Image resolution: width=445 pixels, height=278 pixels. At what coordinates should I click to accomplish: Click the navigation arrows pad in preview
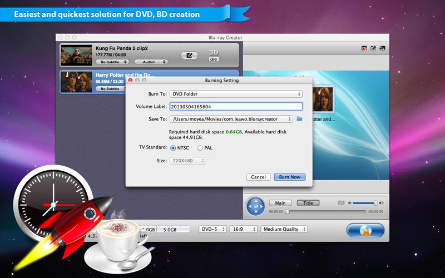[256, 206]
